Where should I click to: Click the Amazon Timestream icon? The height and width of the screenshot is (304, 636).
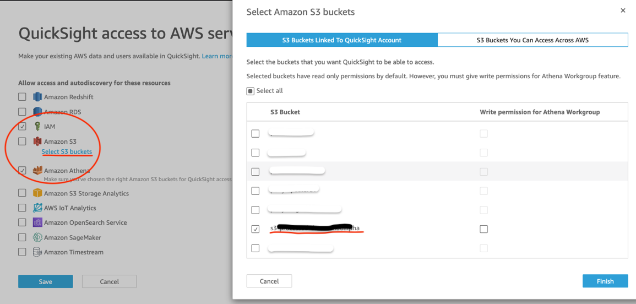38,252
